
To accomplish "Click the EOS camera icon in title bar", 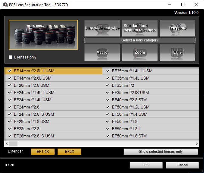I will pos(5,5).
